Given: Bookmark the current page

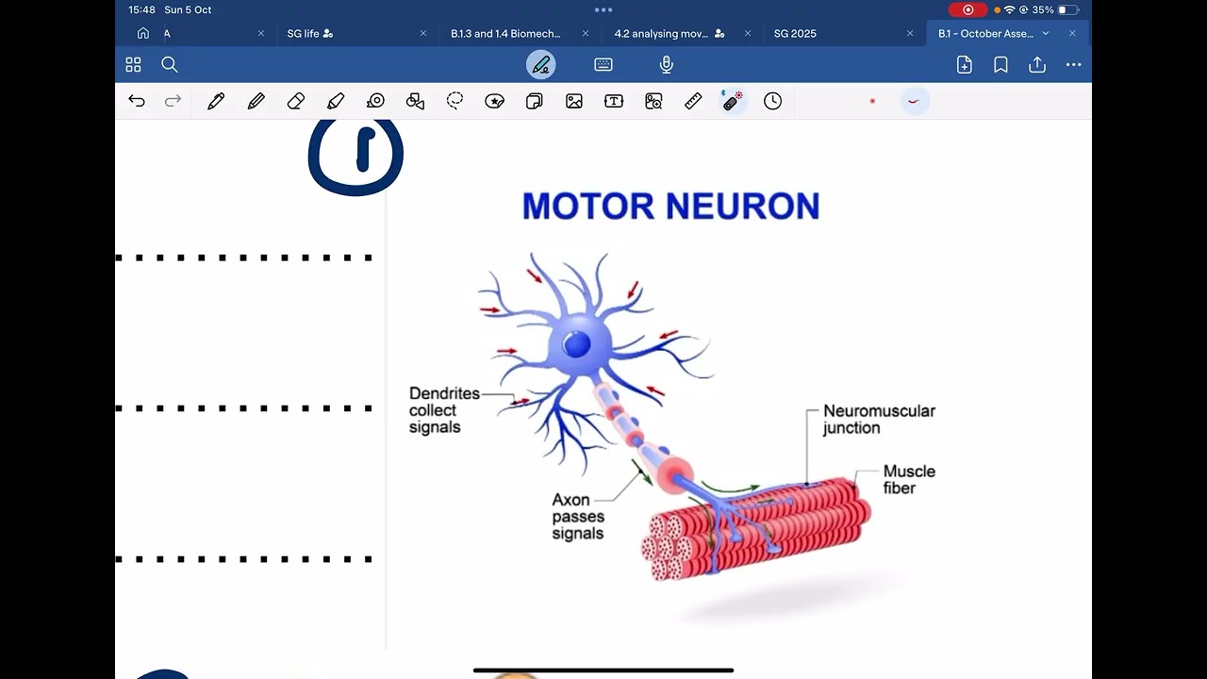Looking at the screenshot, I should click(1001, 64).
